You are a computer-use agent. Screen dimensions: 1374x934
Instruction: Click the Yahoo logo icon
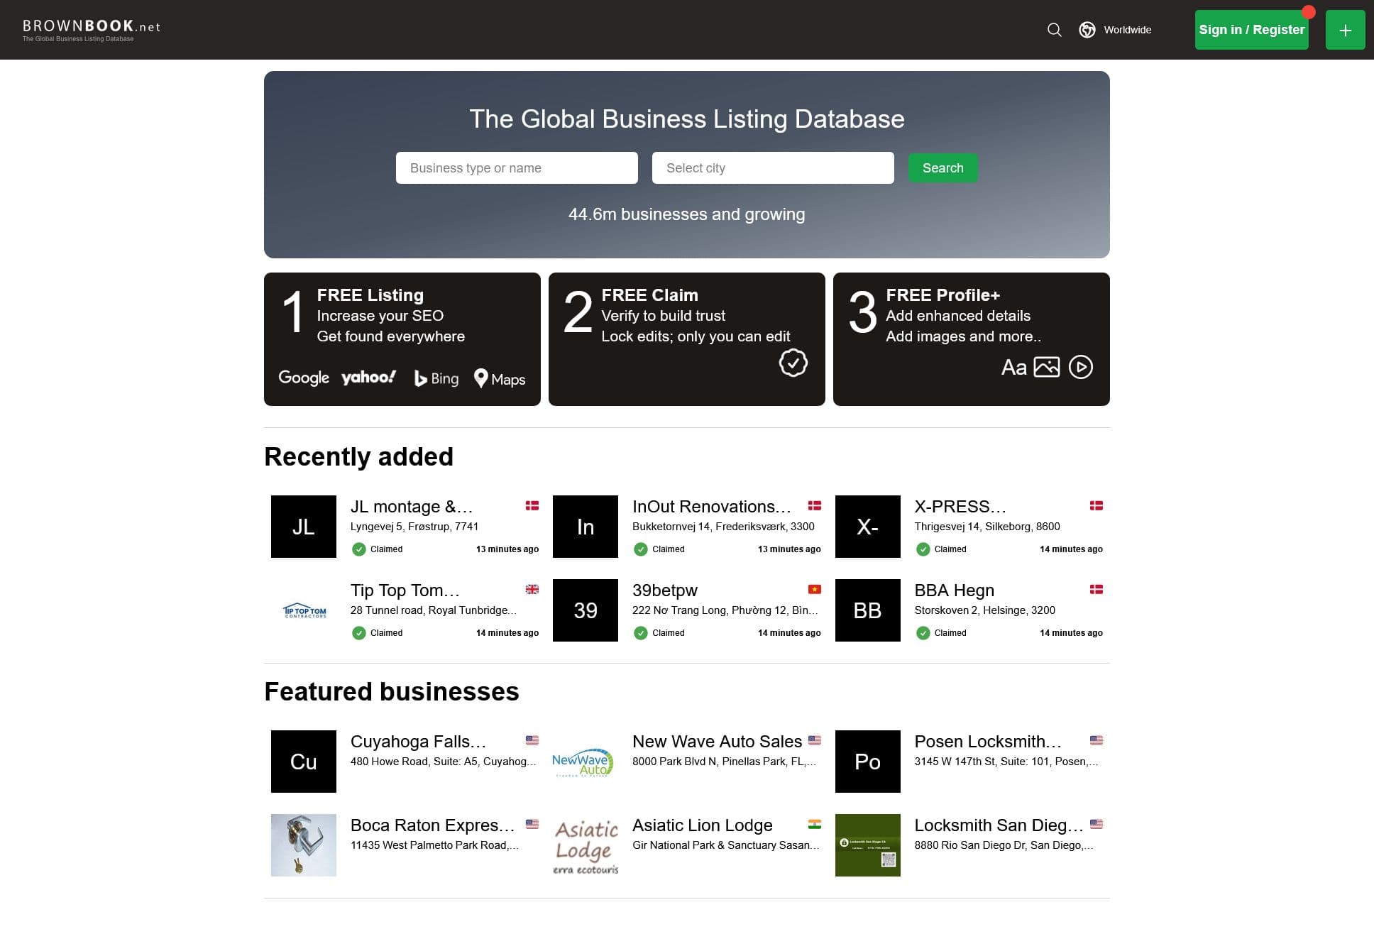coord(368,378)
